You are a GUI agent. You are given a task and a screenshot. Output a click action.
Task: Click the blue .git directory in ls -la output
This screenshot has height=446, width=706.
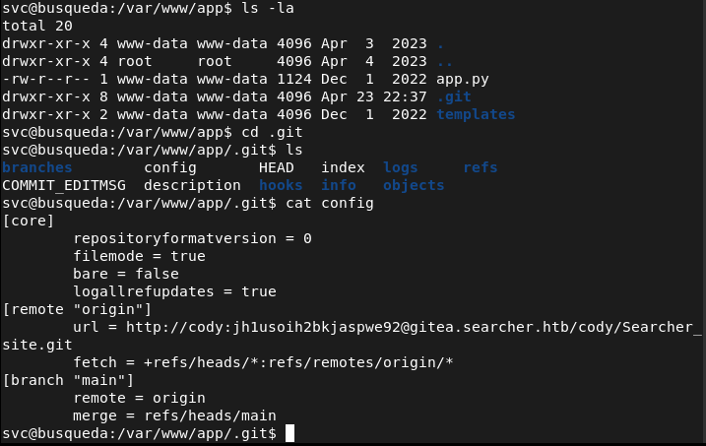click(x=454, y=97)
